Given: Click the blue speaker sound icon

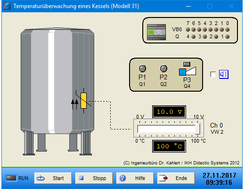Looking at the screenshot, I should coord(224,74).
